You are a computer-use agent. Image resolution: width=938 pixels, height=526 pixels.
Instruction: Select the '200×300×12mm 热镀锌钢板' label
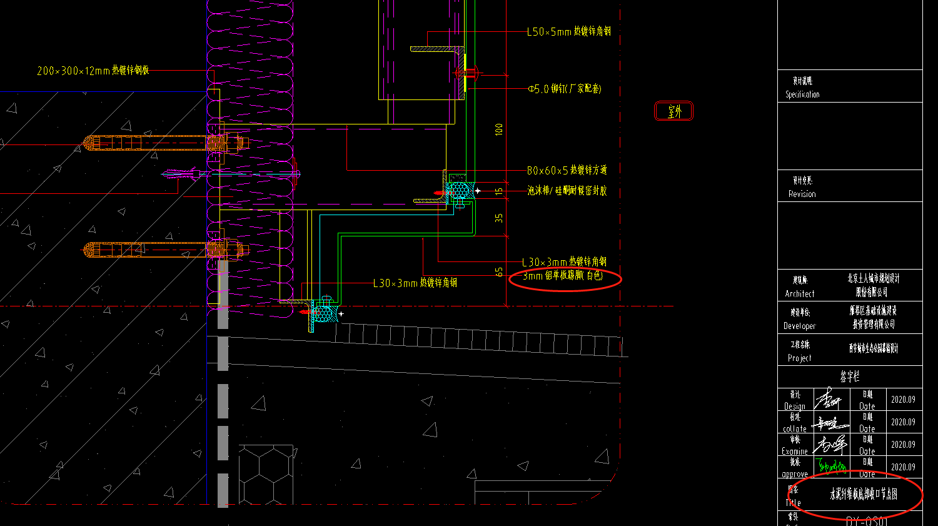(93, 71)
